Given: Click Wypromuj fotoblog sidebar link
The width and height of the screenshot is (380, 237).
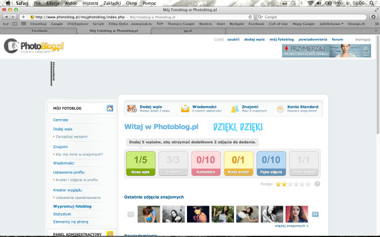Looking at the screenshot, I should (x=72, y=206).
